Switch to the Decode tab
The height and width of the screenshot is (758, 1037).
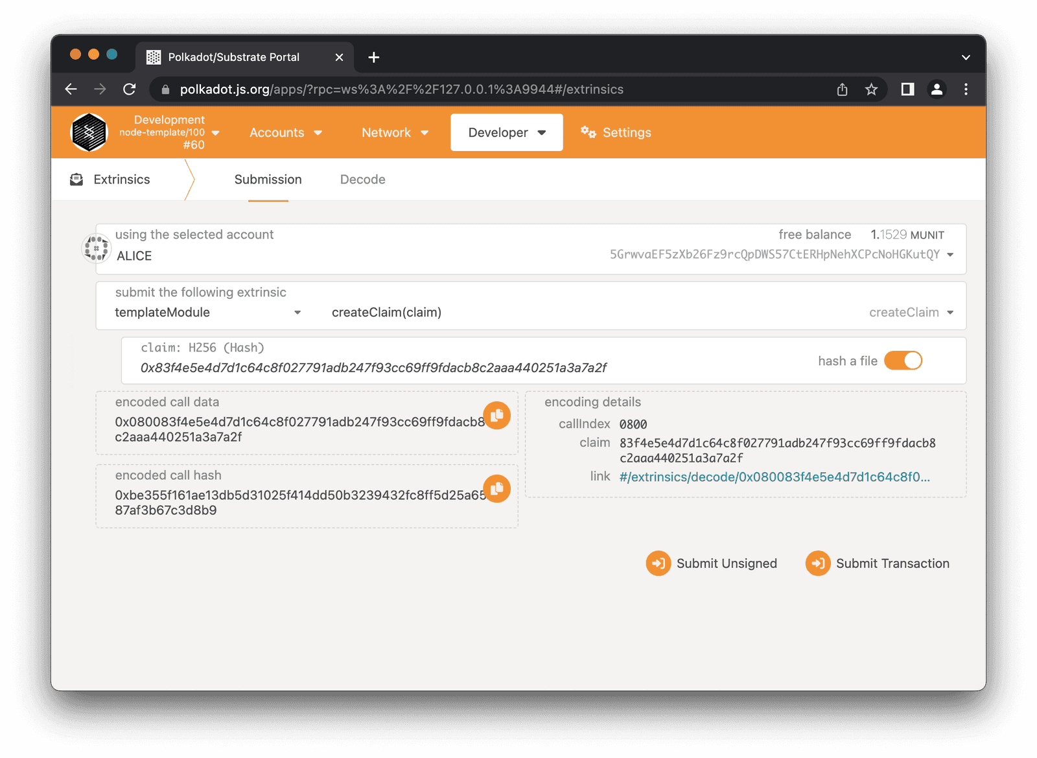362,179
